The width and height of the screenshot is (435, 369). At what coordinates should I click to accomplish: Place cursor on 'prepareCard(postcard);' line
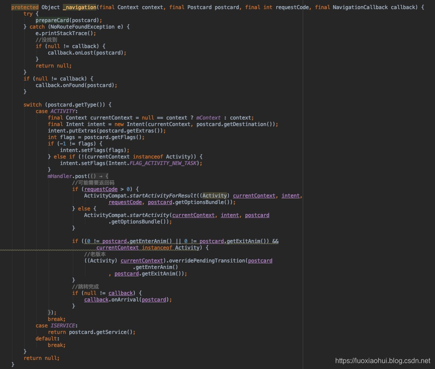coord(69,20)
